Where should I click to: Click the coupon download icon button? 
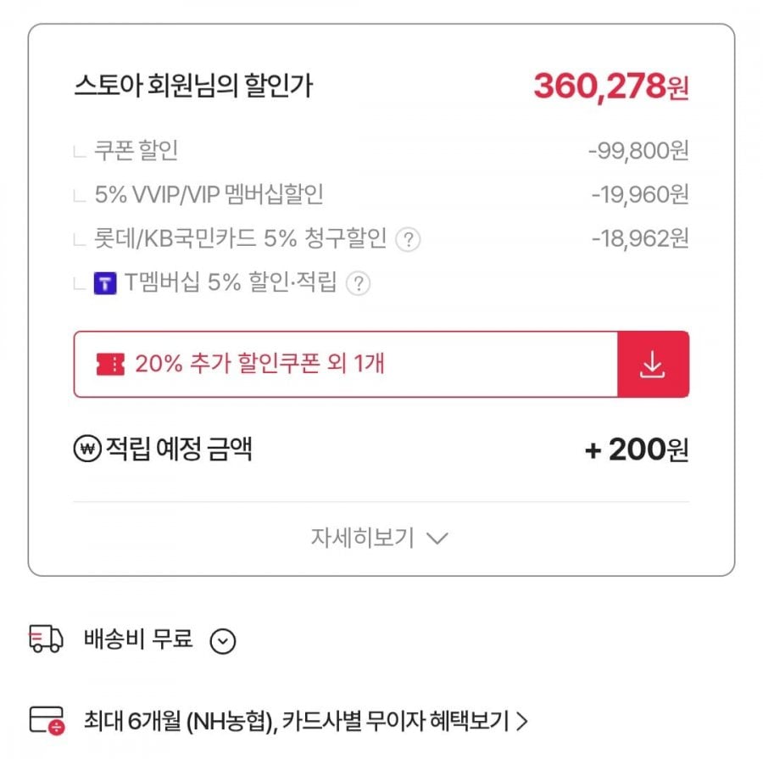[x=652, y=364]
